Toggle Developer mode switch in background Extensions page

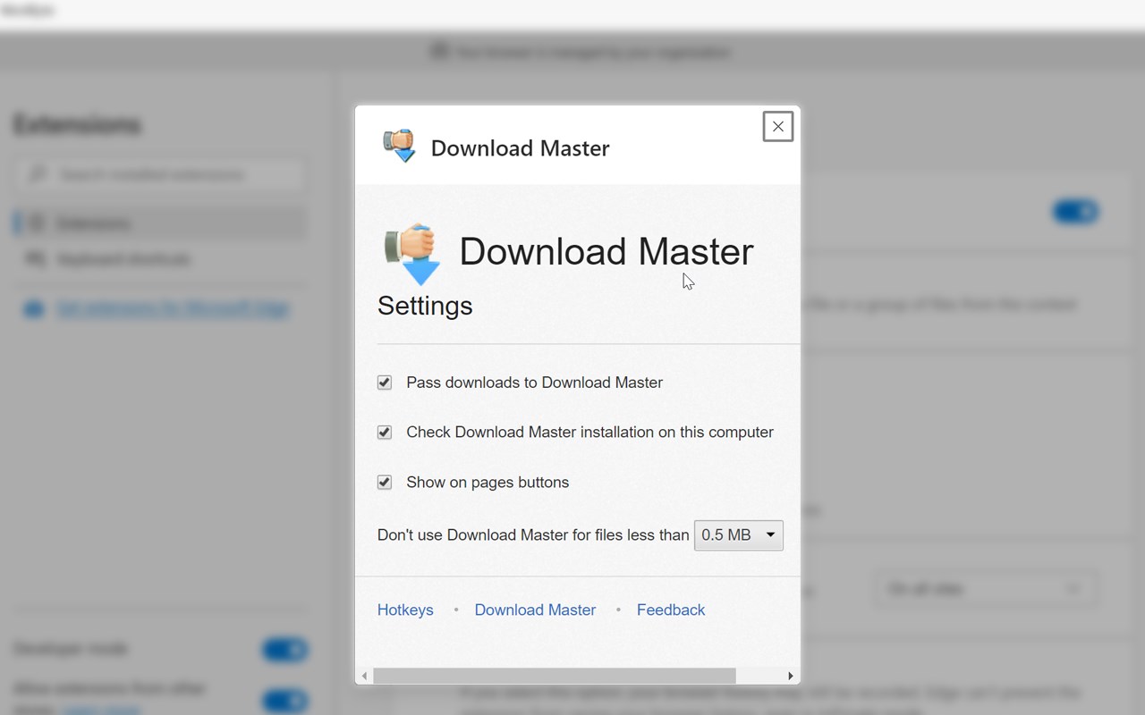click(285, 650)
